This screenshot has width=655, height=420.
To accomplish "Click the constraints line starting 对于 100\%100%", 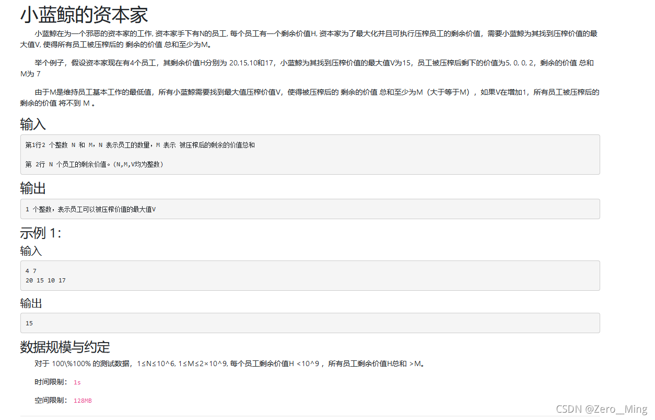I will (230, 364).
